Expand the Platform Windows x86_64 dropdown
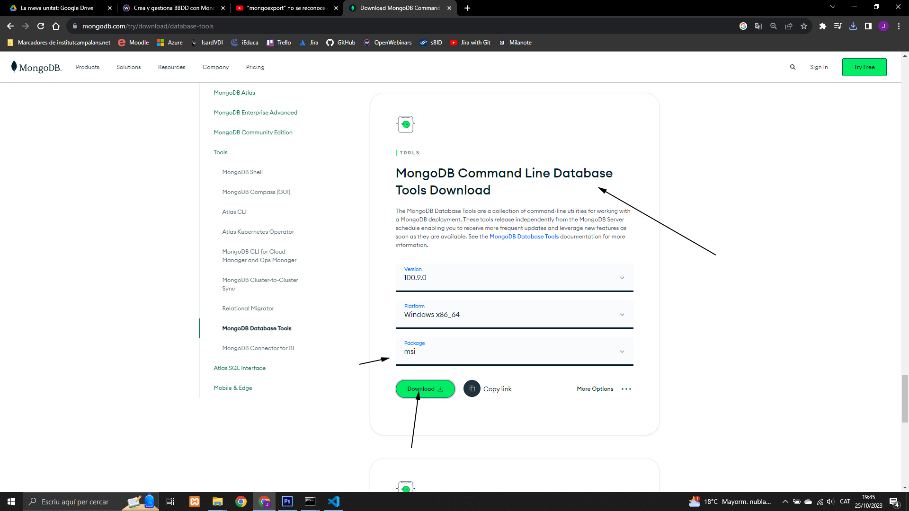The height and width of the screenshot is (511, 909). tap(514, 315)
